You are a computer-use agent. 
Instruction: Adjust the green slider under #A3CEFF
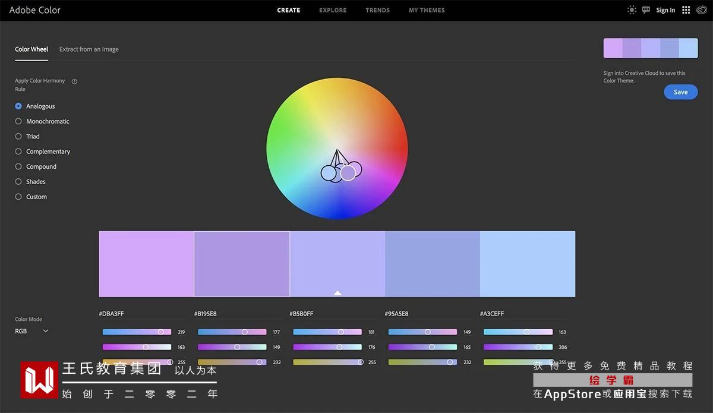coord(518,347)
